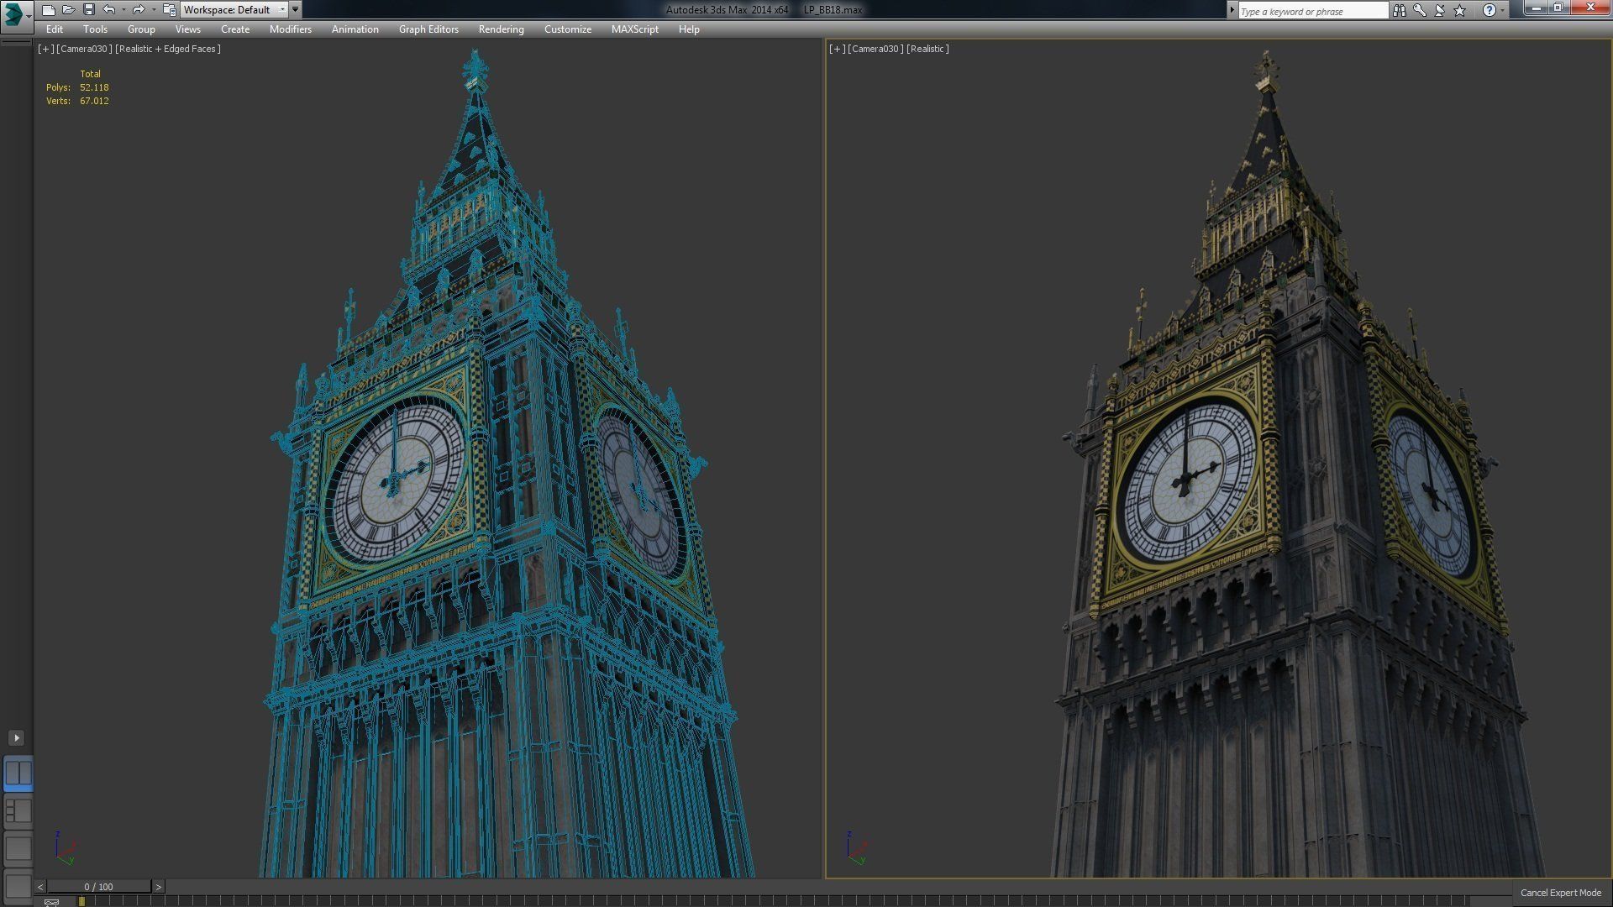
Task: Open the Animation menu
Action: [x=355, y=29]
